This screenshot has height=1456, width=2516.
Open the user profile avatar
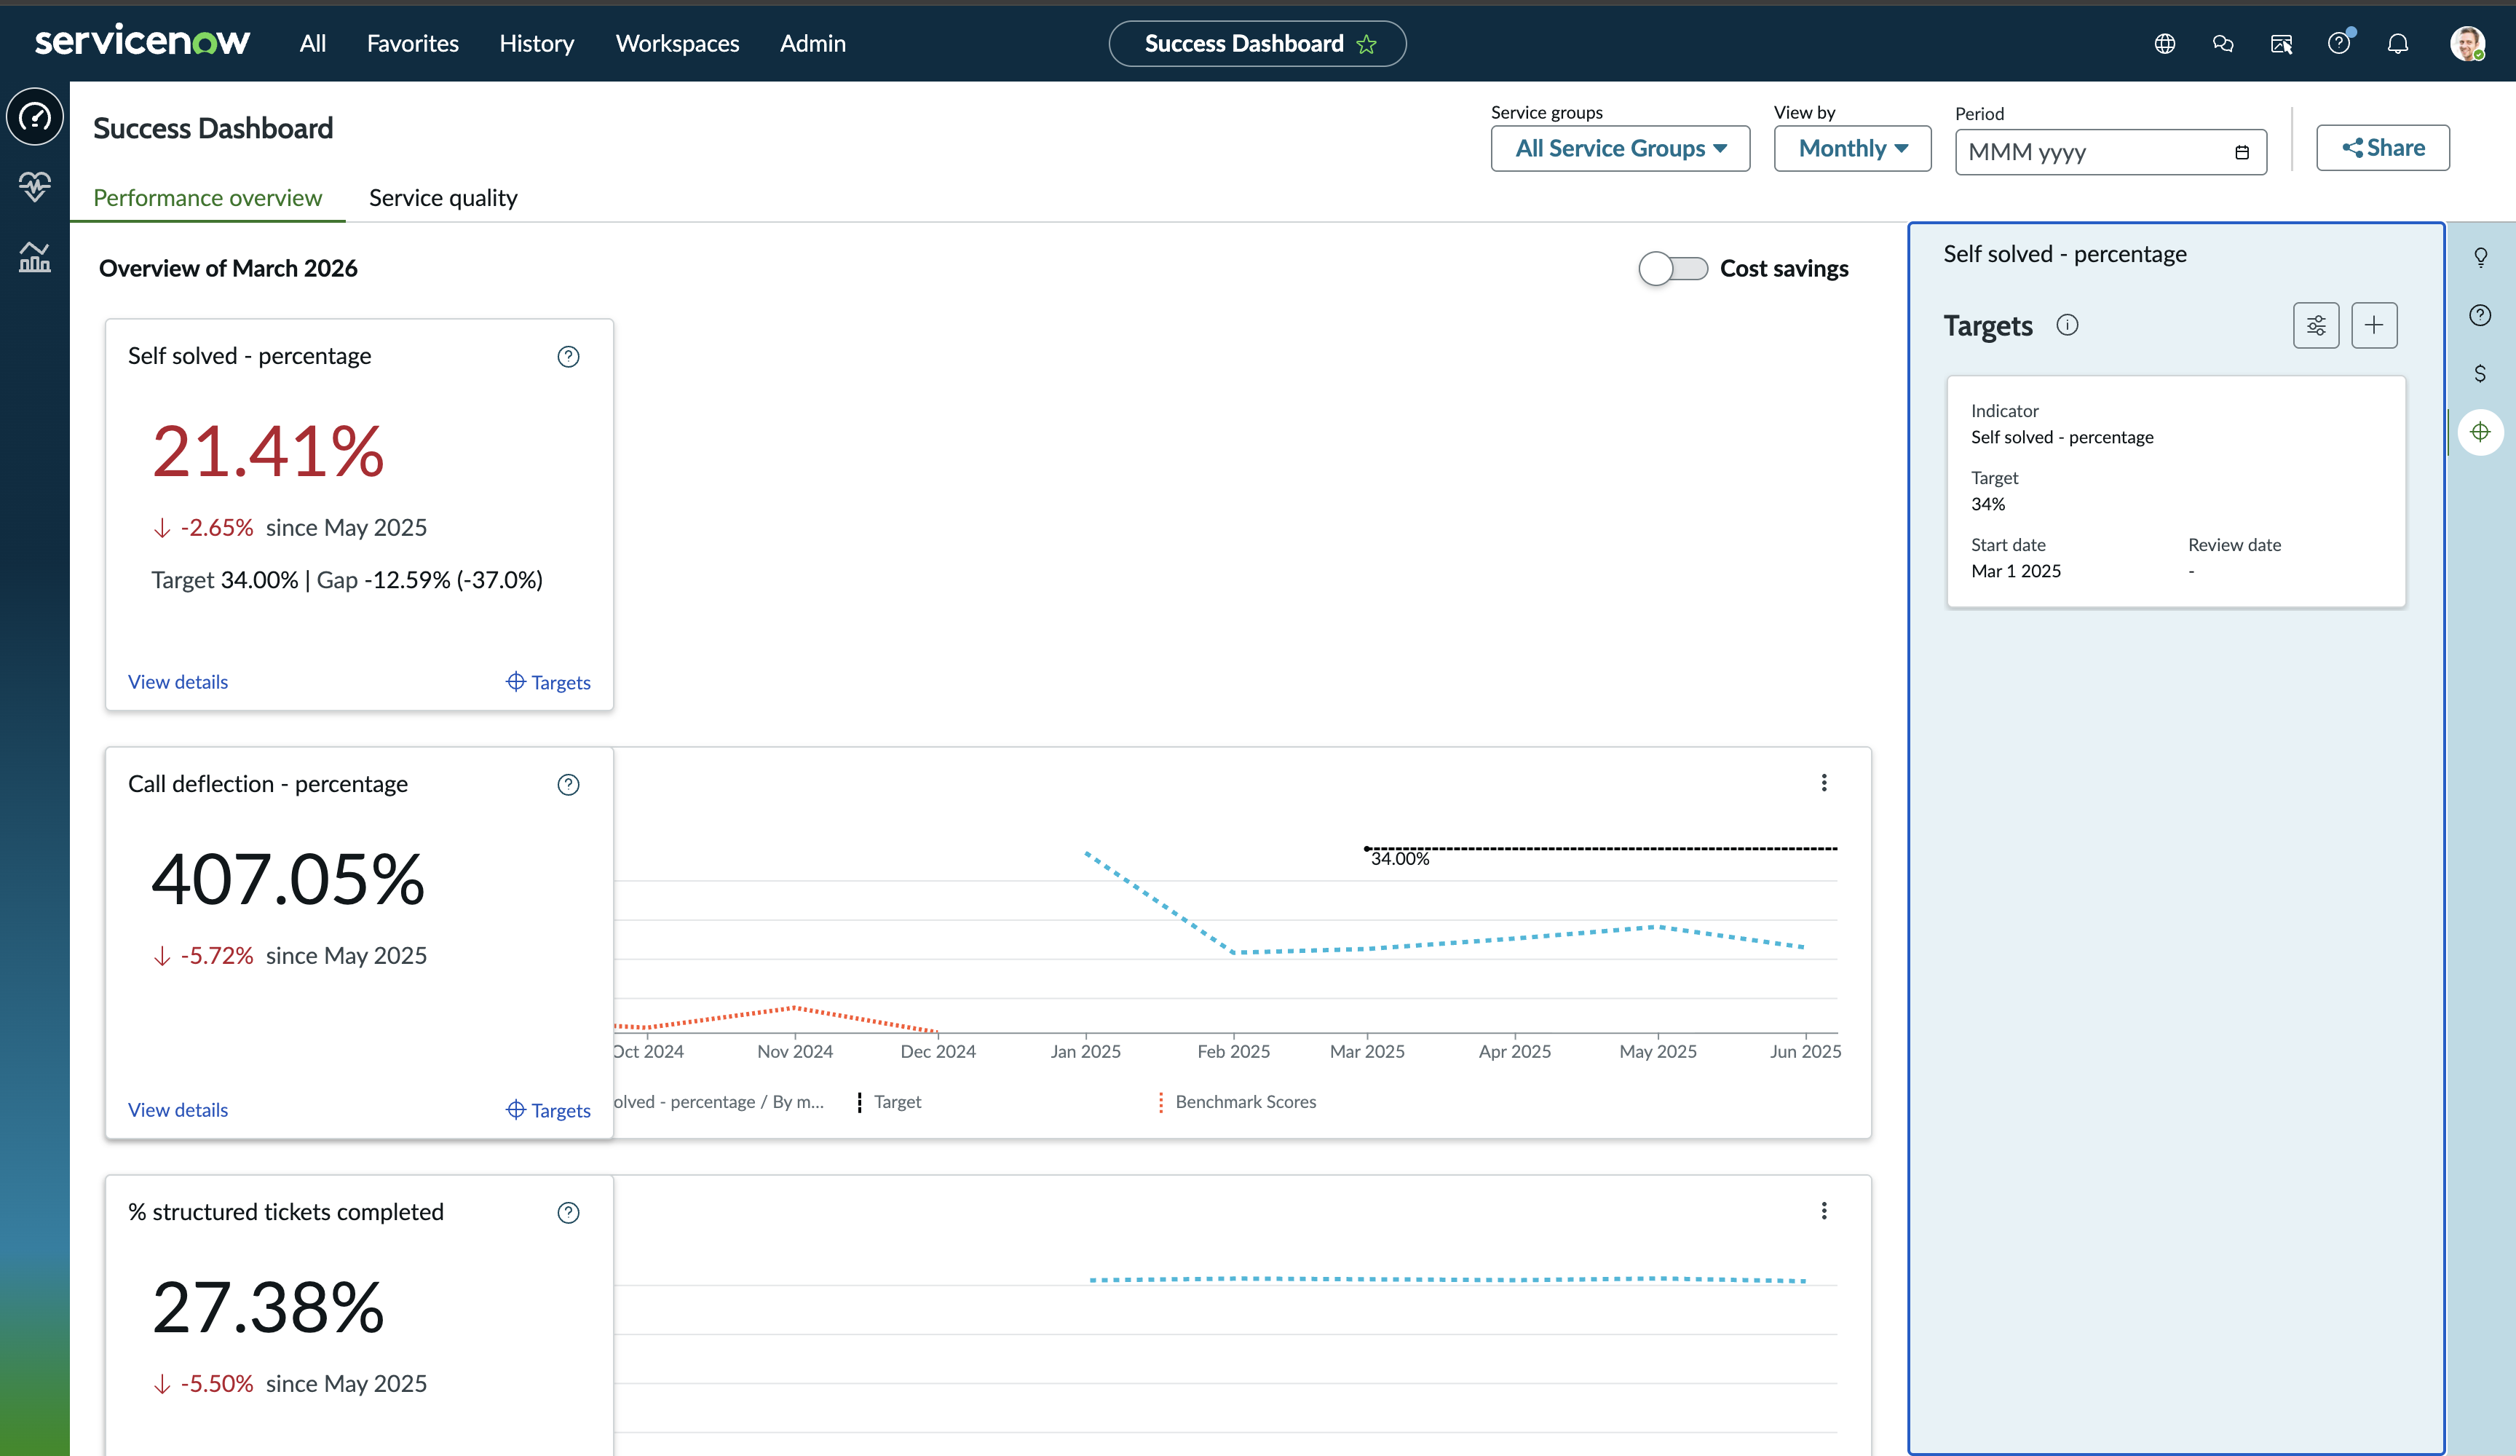tap(2467, 44)
